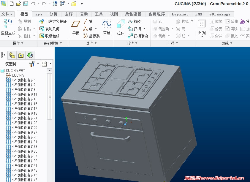Expand the 编辑 group dropdown
The image size is (250, 182).
227,43
